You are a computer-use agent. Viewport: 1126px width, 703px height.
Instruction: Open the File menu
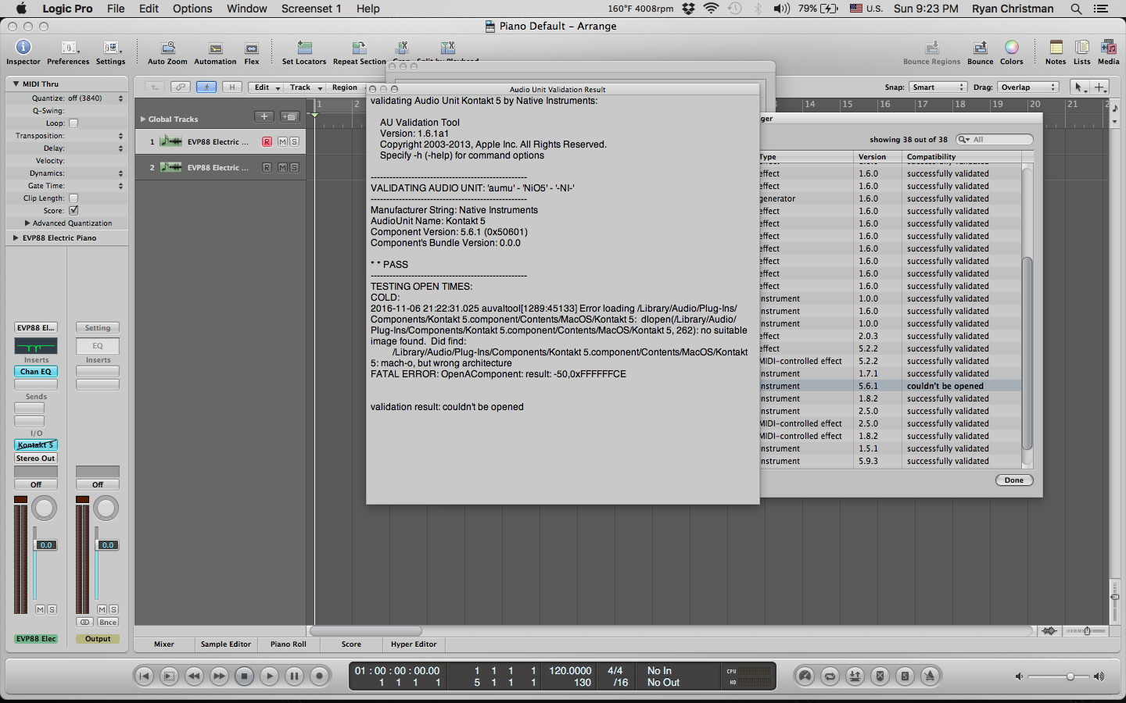116,9
